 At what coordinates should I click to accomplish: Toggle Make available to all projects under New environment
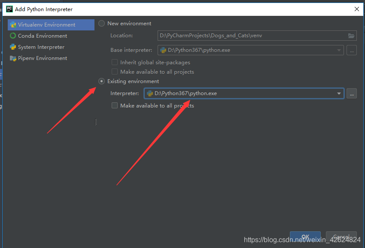115,72
